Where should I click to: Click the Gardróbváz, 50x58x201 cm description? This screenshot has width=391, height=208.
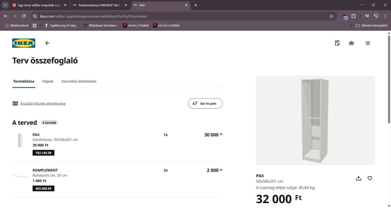pos(55,140)
